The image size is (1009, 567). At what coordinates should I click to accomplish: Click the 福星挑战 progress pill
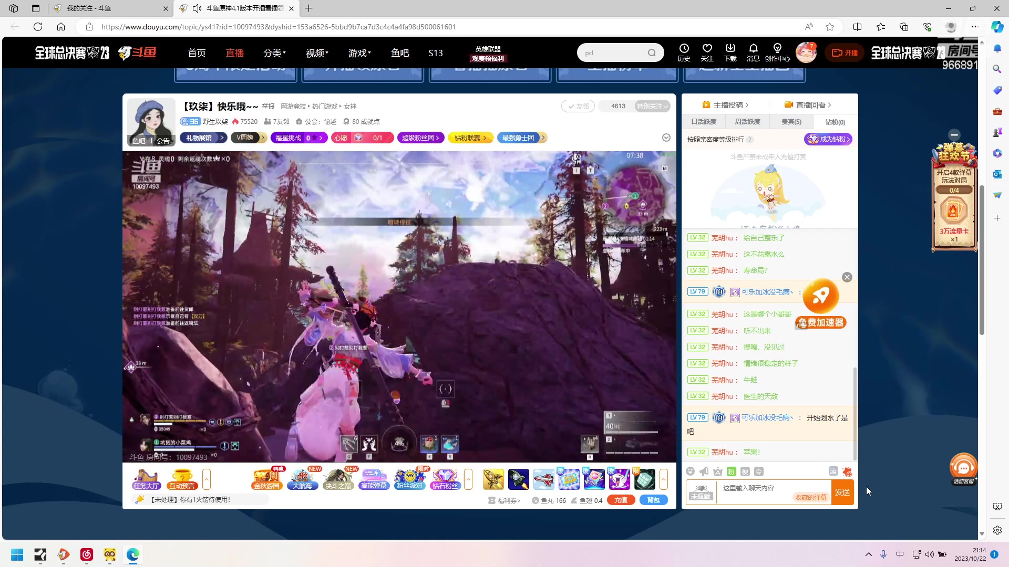point(299,138)
